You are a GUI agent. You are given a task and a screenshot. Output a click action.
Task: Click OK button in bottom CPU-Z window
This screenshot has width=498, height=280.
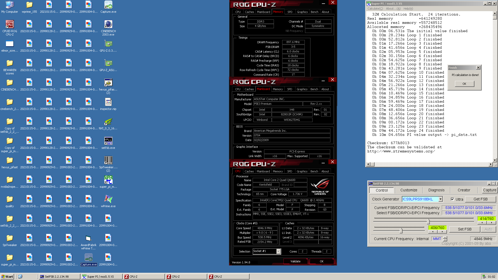tap(322, 261)
